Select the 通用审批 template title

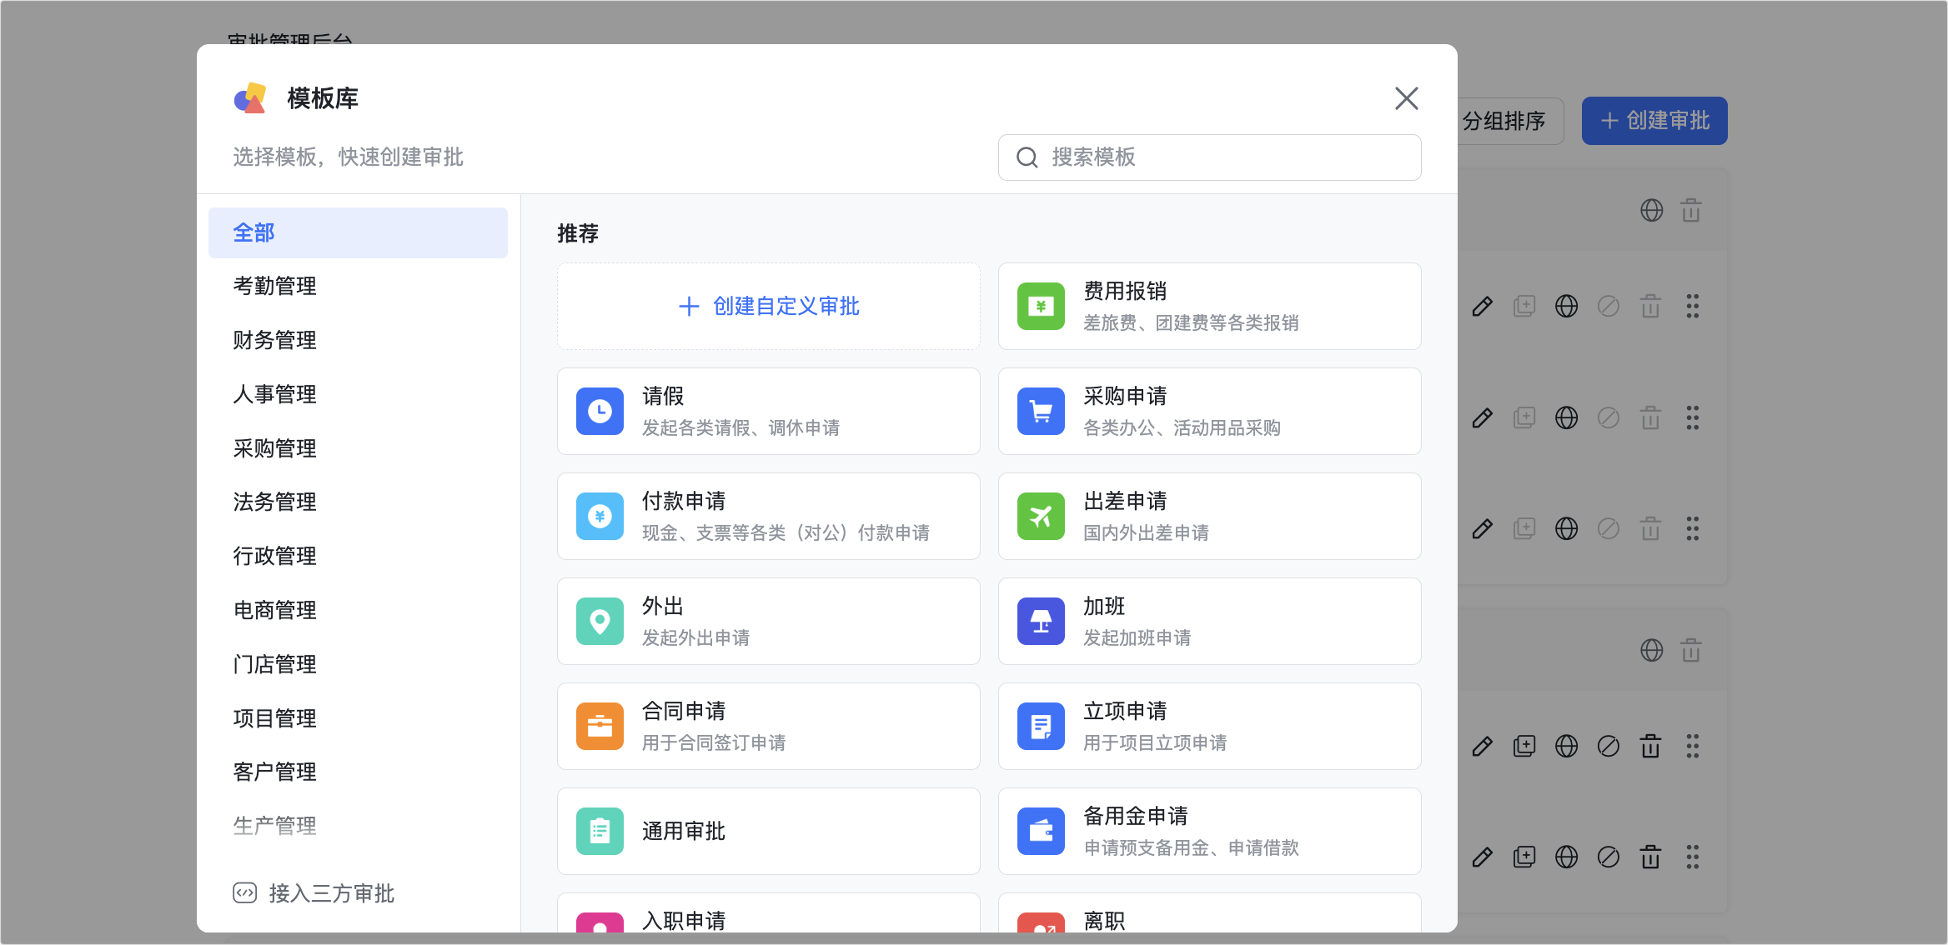pos(683,831)
